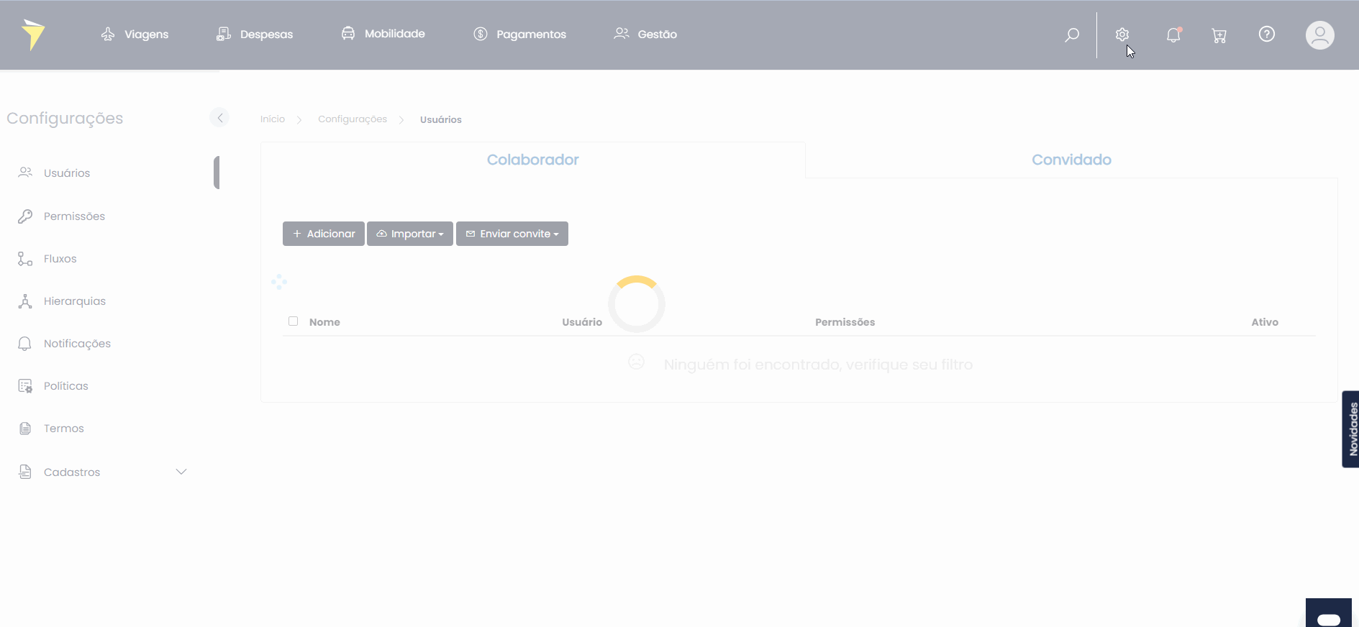Click the Cadastros file icon
The height and width of the screenshot is (627, 1359).
point(25,472)
